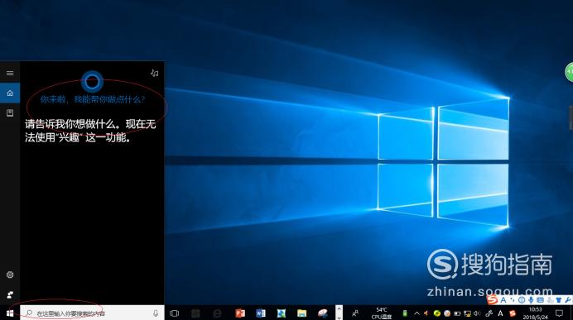Open the Action Center notification icon
Screen dimensions: 573x320
pyautogui.click(x=559, y=313)
